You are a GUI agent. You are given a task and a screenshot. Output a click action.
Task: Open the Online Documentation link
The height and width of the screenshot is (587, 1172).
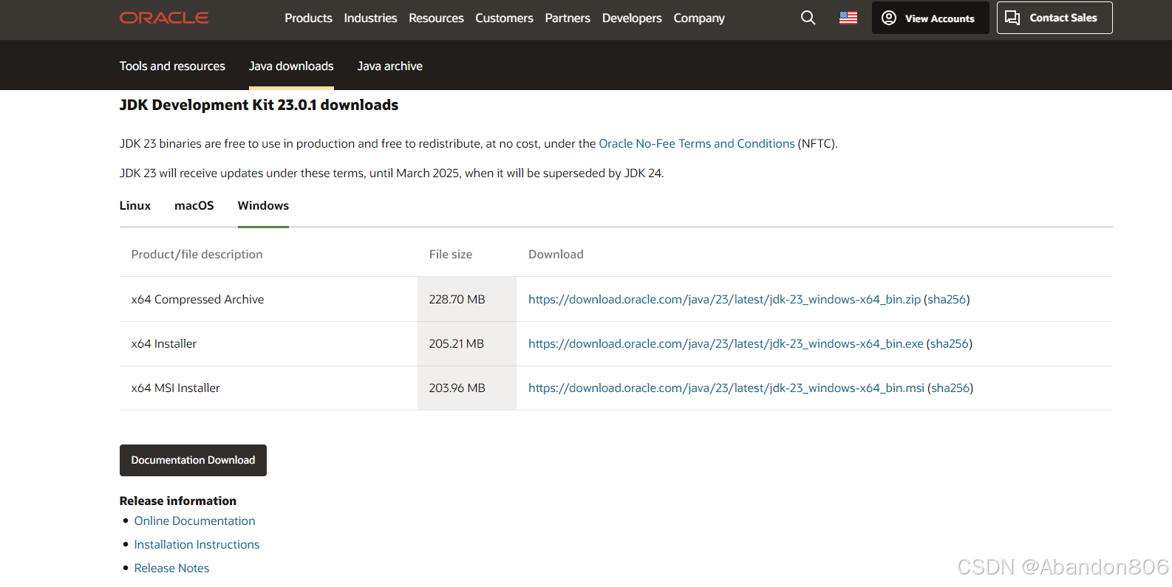point(194,521)
